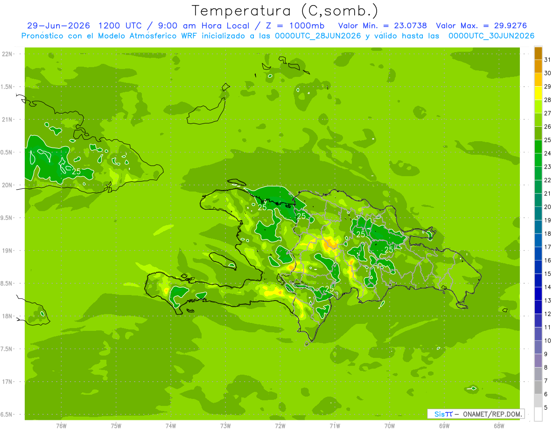Click the legend value '31'
Screen dimensions: 560x432
tap(548, 60)
